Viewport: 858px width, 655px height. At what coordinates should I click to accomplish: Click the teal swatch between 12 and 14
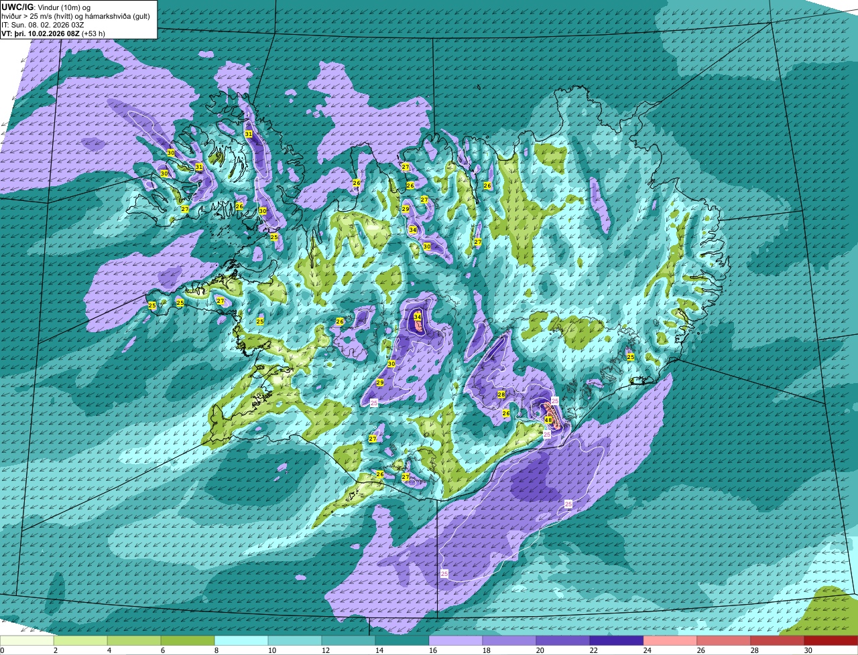[x=349, y=641]
